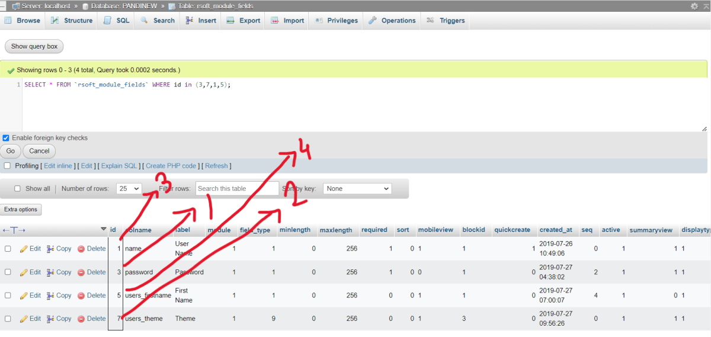Select checkbox for row 'password'
Image resolution: width=711 pixels, height=337 pixels.
click(8, 272)
